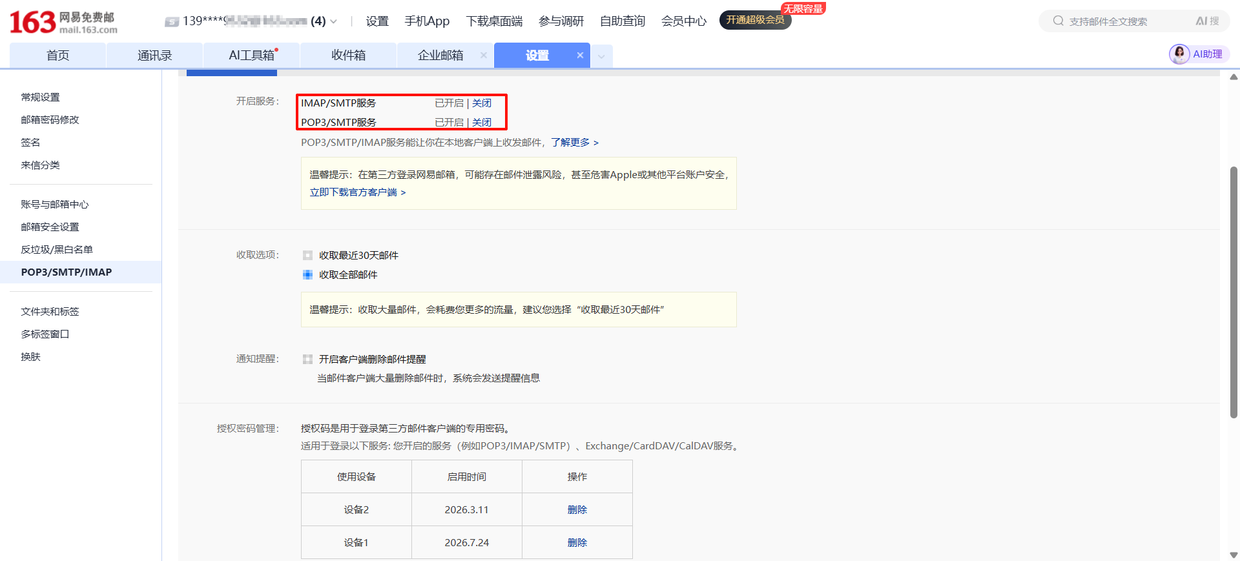Close the 企业邮箱 tab
This screenshot has width=1240, height=561.
(x=484, y=56)
